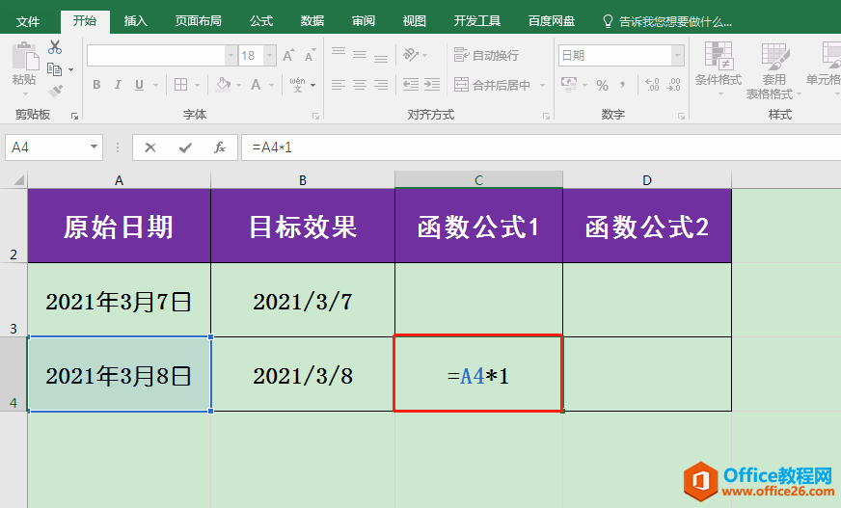The image size is (841, 508).
Task: Open font color dropdown arrow
Action: coord(271,85)
